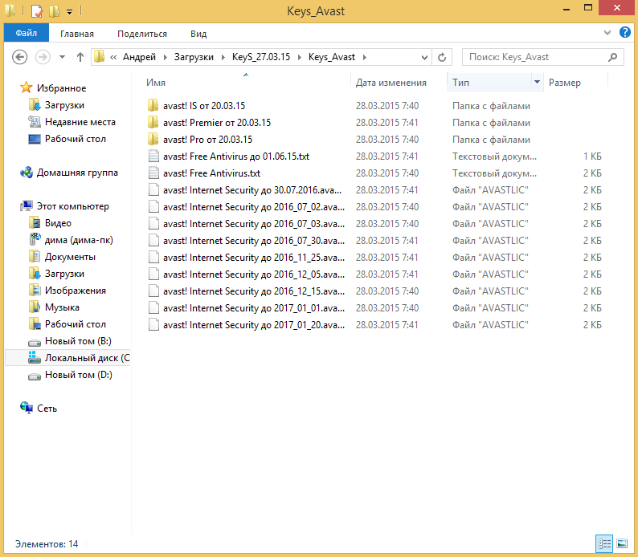Select Internet Security до 2016_12_05 file icon
Image resolution: width=638 pixels, height=557 pixels.
153,274
